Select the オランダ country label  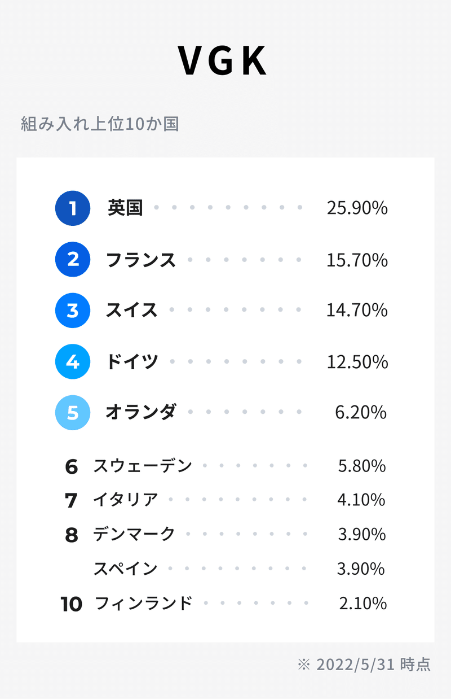coord(141,412)
